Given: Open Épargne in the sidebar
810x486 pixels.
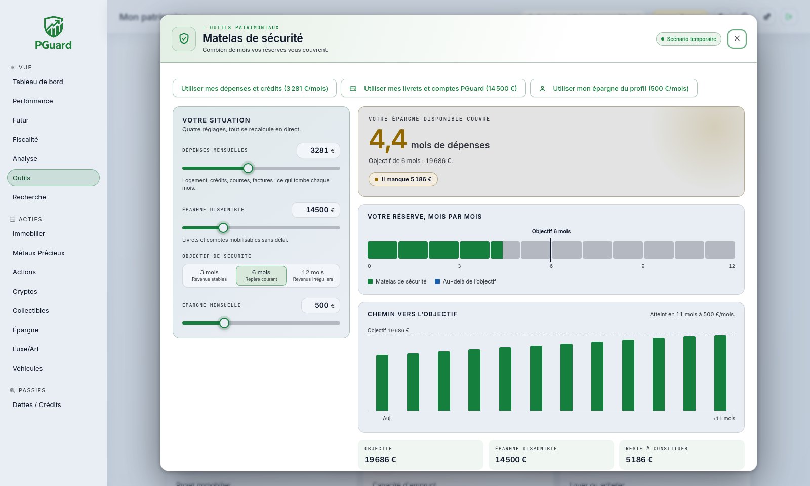Looking at the screenshot, I should pos(53,330).
